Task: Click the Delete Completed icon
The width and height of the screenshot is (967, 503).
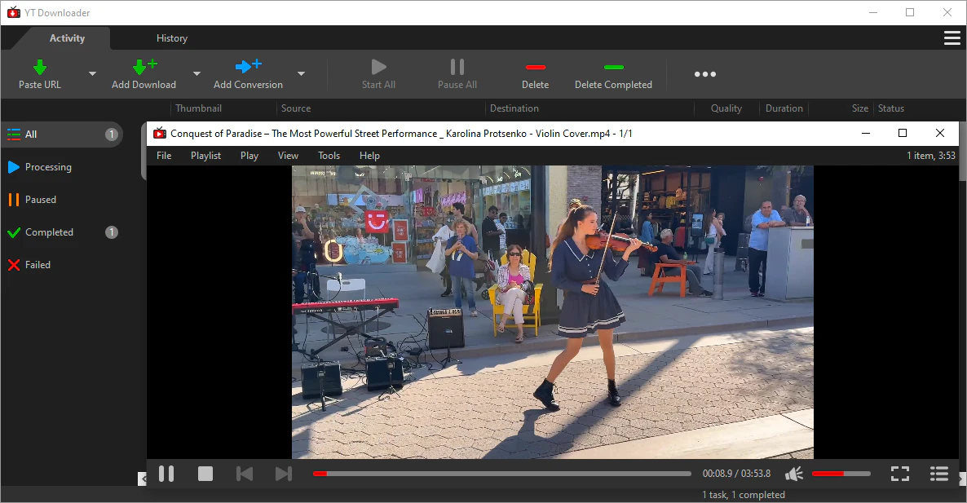Action: click(x=613, y=67)
